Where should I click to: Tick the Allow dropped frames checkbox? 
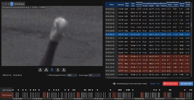pos(47,75)
